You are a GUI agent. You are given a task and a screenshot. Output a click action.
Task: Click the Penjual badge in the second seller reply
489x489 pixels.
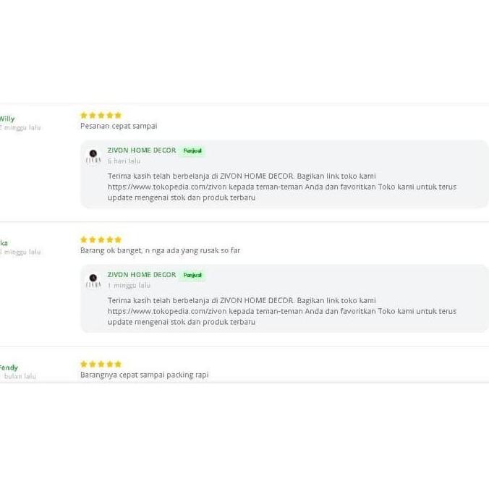pos(192,276)
